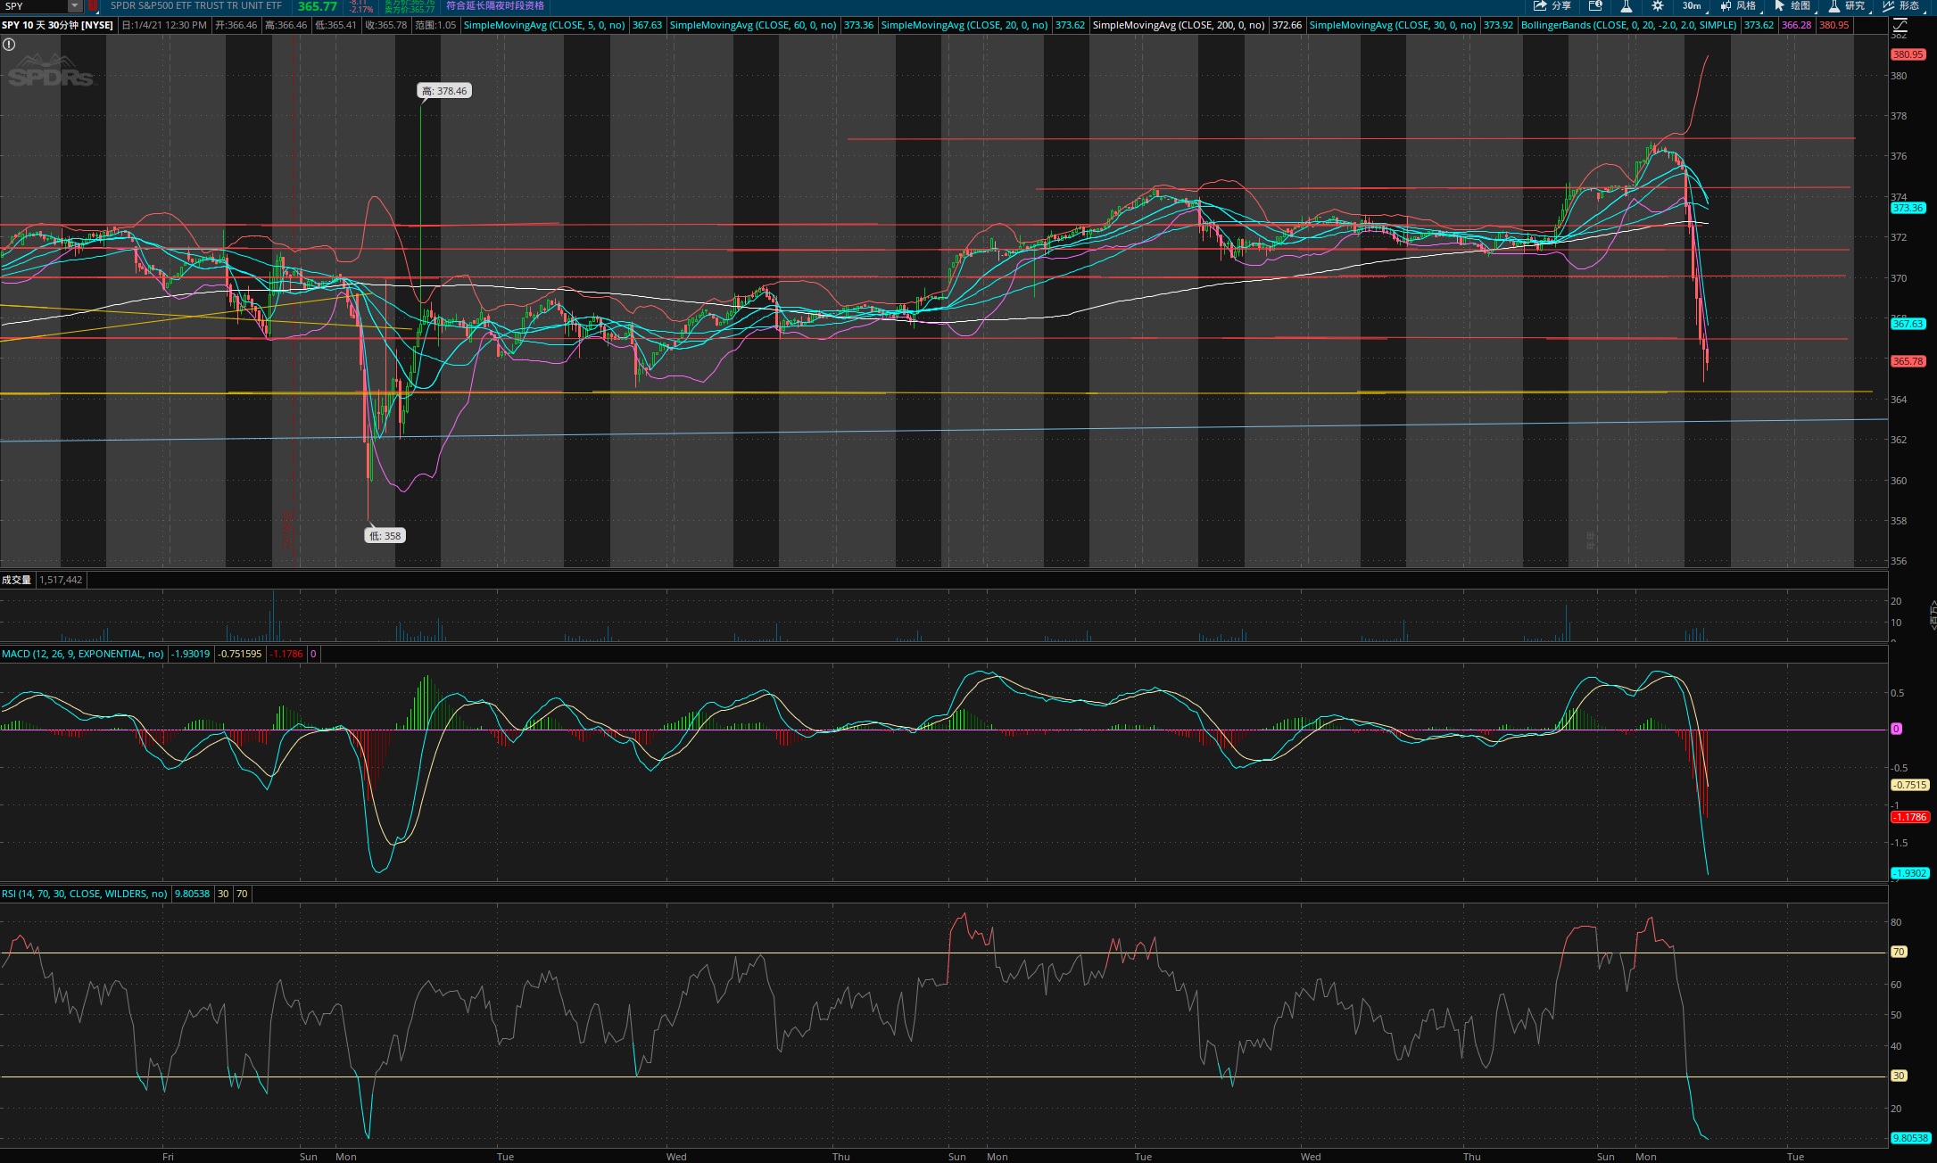Click the RSI (14, 70, 30, CLOSE, WILDERS) label
Viewport: 1937px width, 1163px height.
pyautogui.click(x=85, y=894)
